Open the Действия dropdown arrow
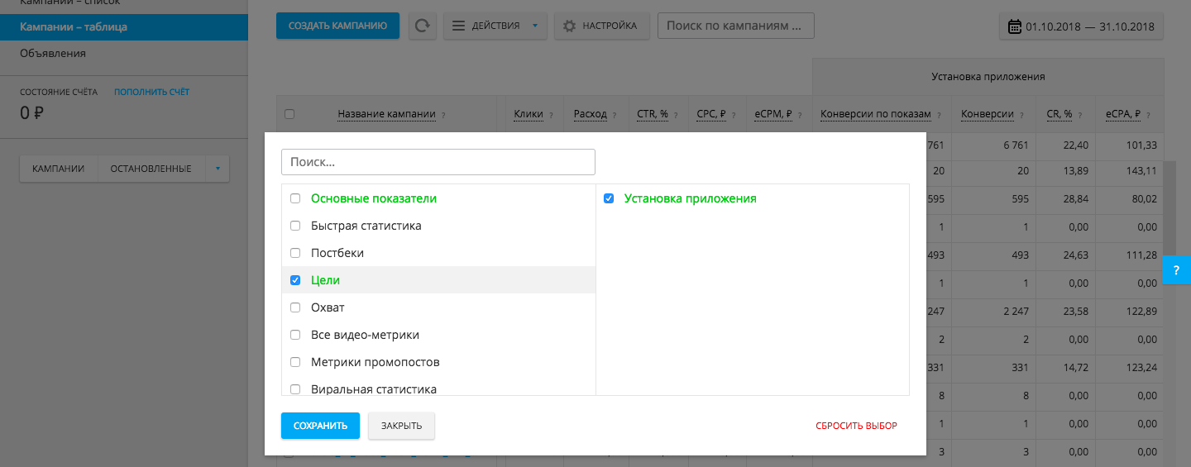1191x467 pixels. 535,26
